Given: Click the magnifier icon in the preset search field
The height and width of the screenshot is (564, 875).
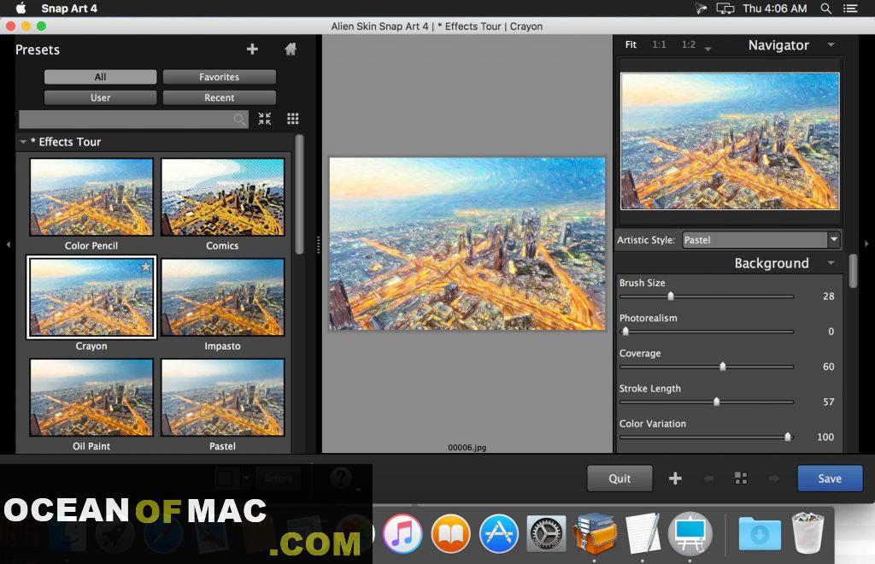Looking at the screenshot, I should tap(239, 119).
